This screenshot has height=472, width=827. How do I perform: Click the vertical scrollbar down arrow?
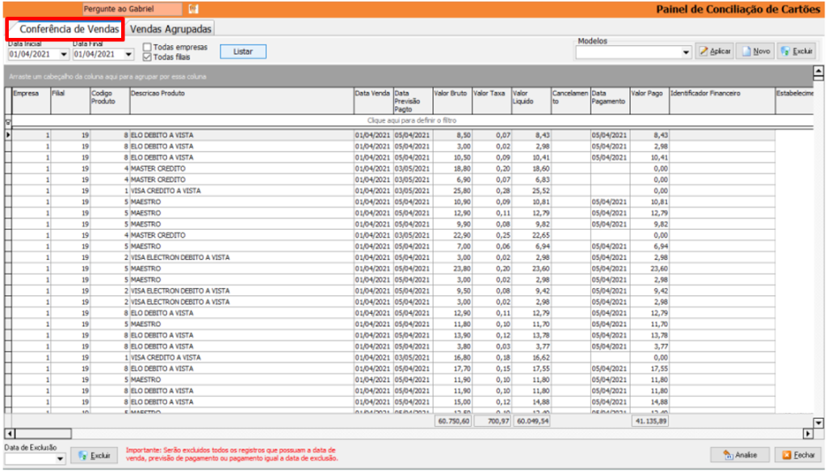[818, 423]
